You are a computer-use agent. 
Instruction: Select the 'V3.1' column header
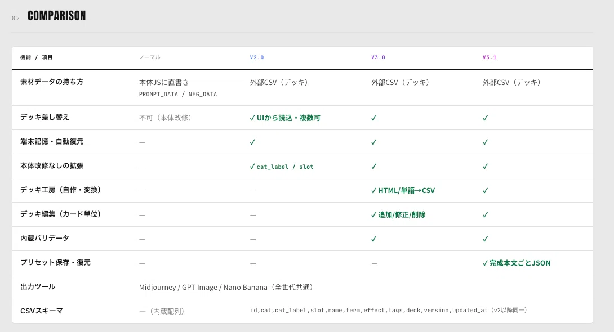(x=490, y=57)
